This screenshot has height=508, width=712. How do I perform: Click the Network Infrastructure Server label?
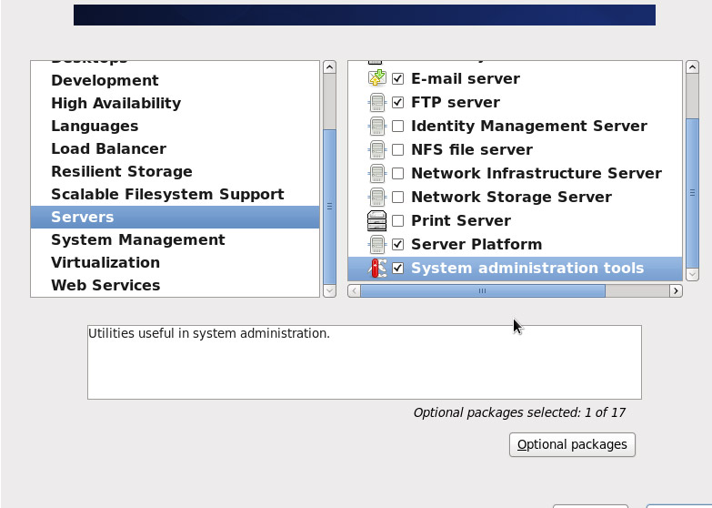pos(537,173)
